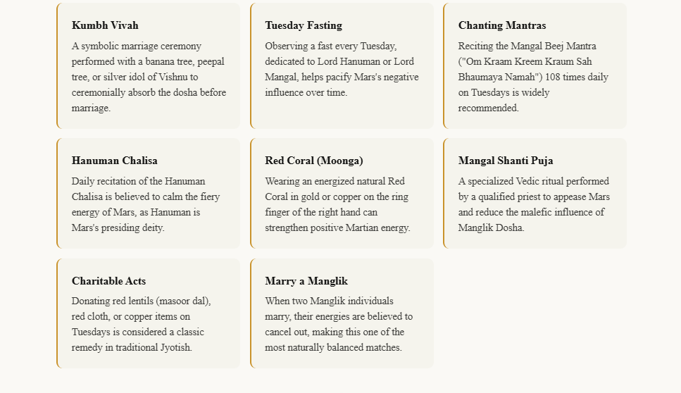Click the gold left border of Red Coral card
Image resolution: width=681 pixels, height=393 pixels.
251,194
